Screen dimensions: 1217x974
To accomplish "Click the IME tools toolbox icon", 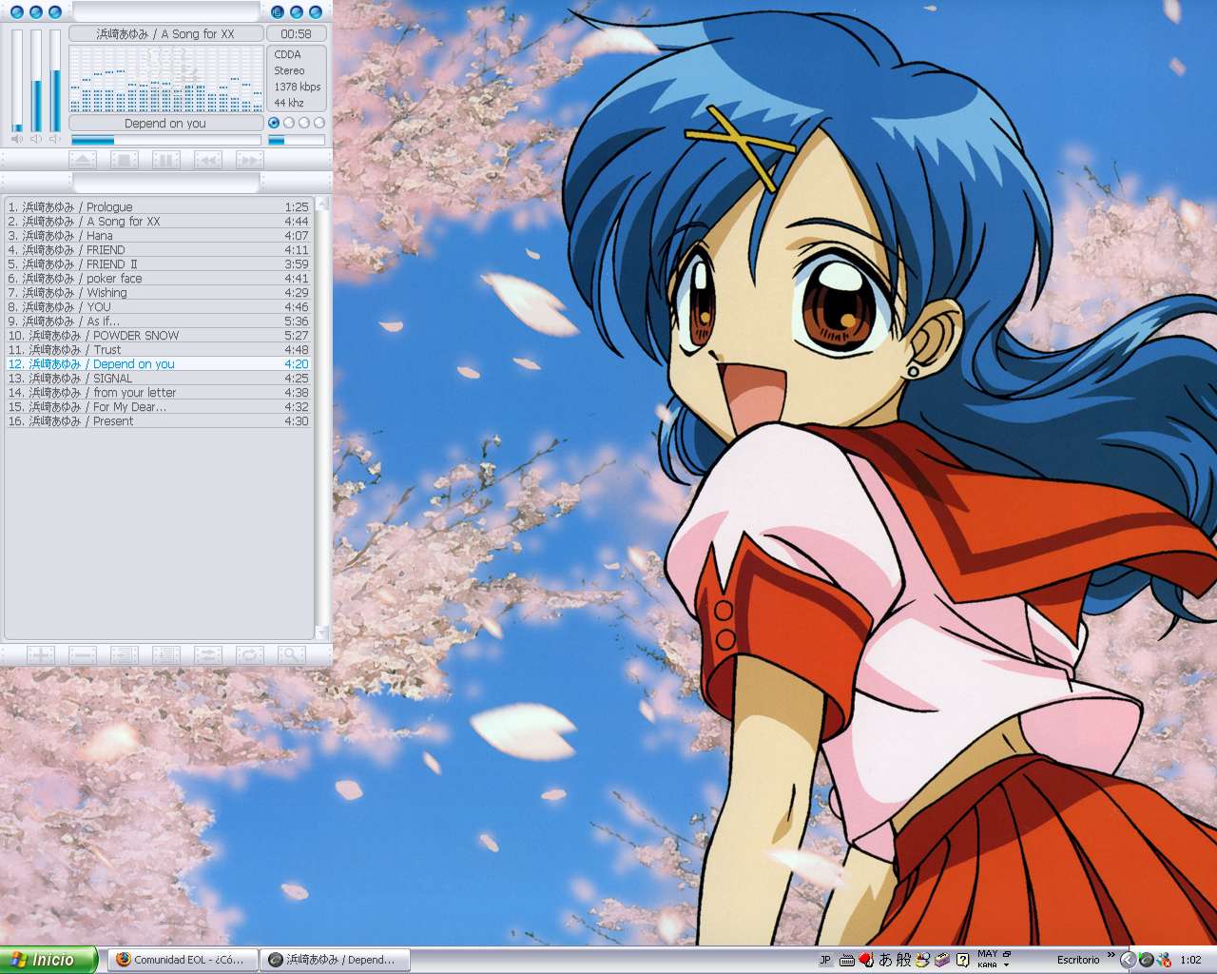I will [942, 960].
